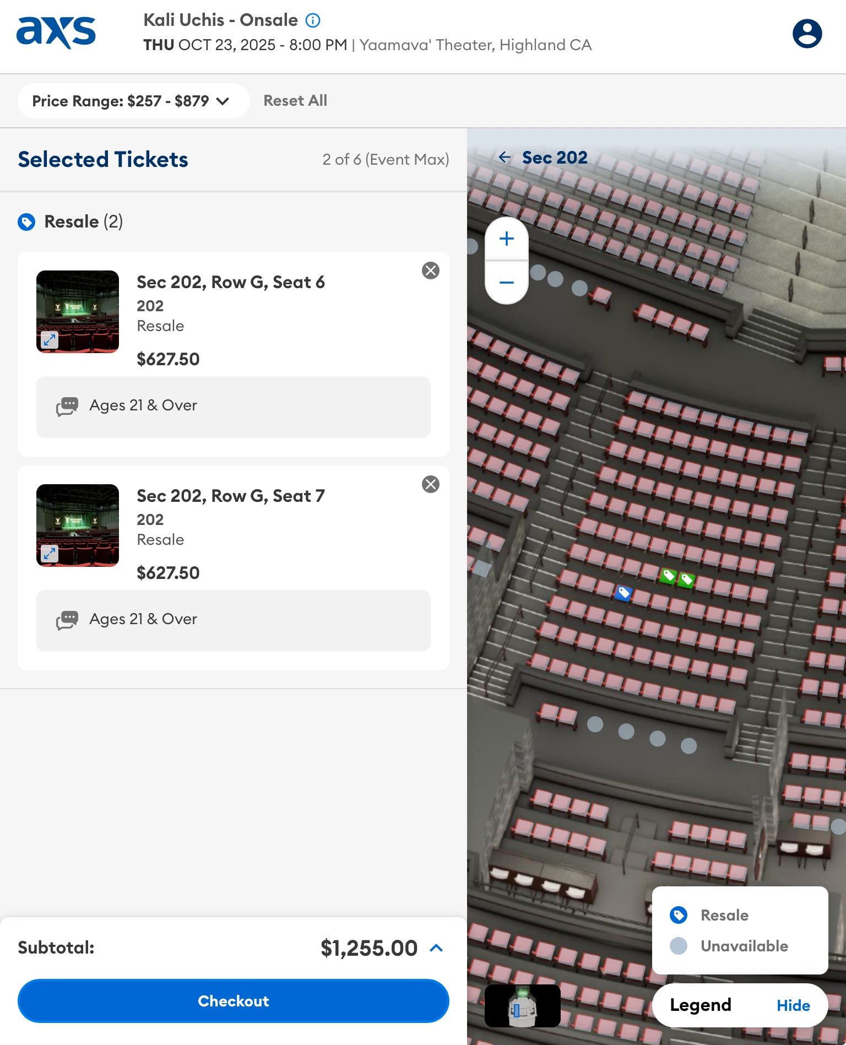Remove the Sec 202 Row G Seat 7 ticket

[431, 484]
